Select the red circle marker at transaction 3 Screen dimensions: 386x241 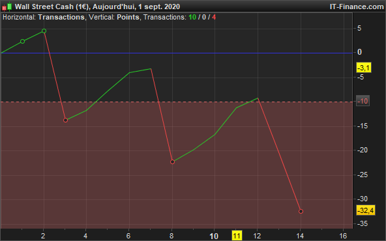tap(65, 120)
